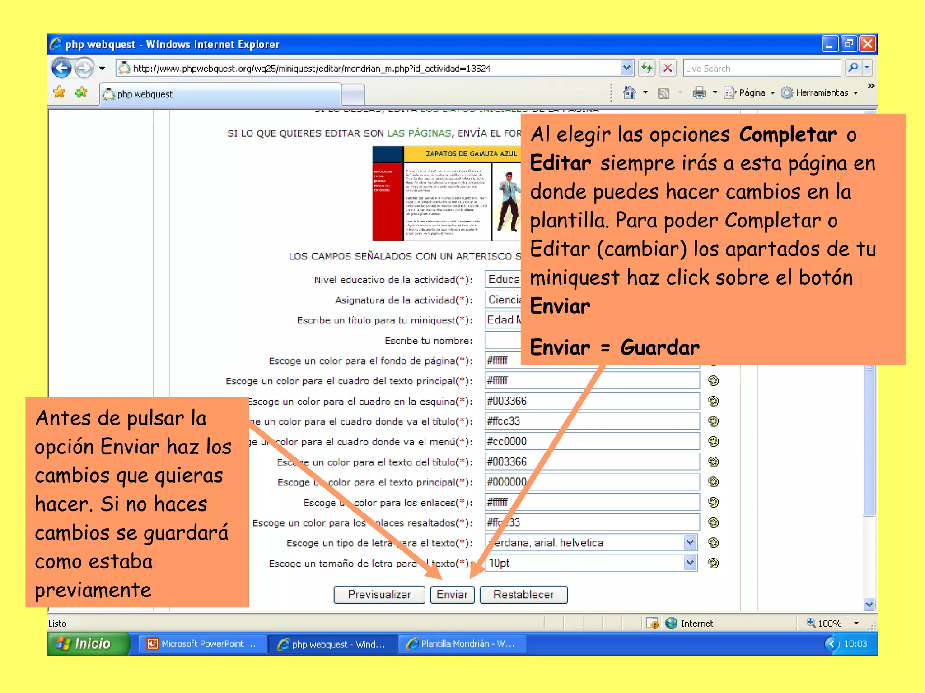The image size is (925, 693).
Task: Click the Restablecer button
Action: coord(523,595)
